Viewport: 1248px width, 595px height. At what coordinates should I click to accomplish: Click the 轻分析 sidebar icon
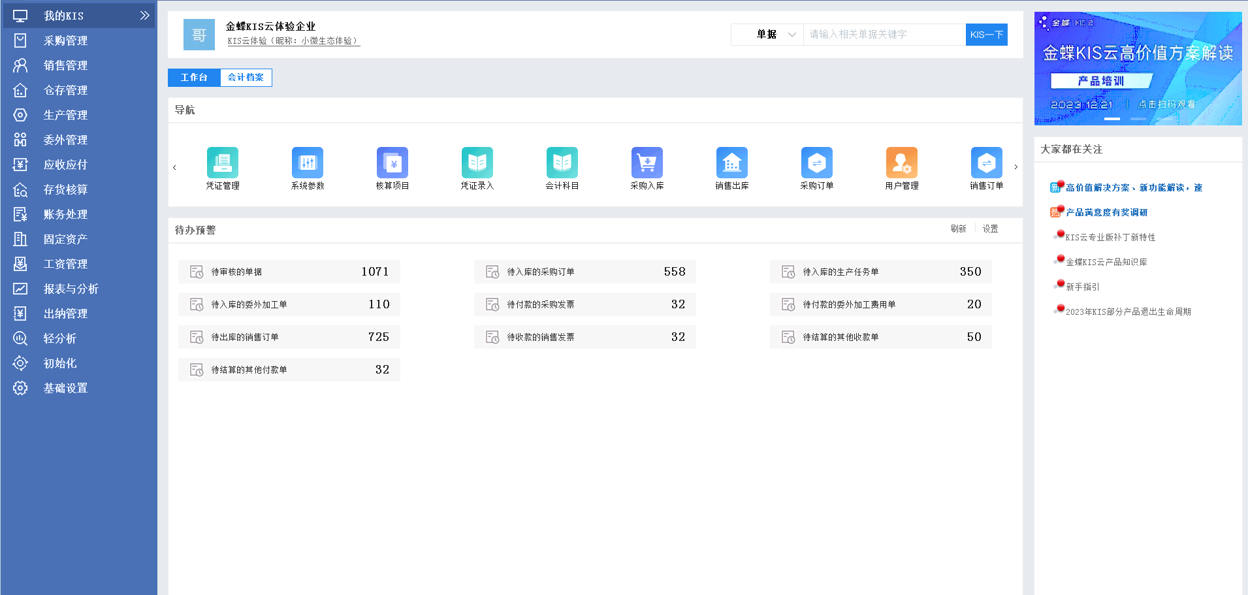pyautogui.click(x=20, y=338)
